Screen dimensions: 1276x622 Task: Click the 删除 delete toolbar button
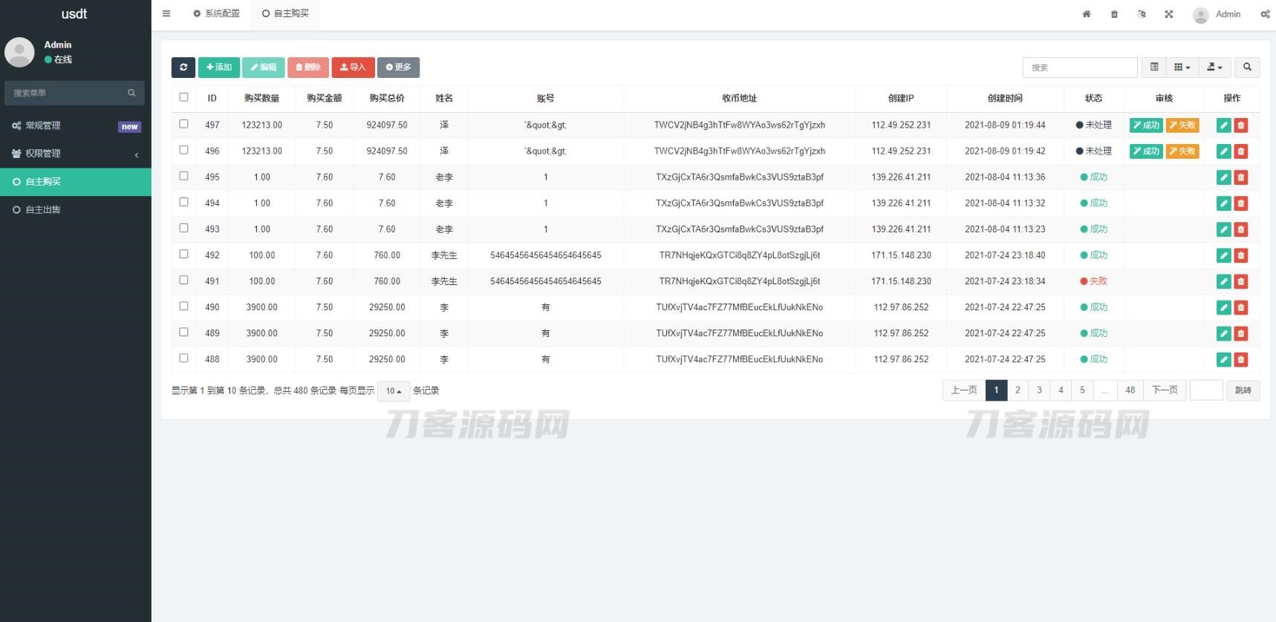point(308,67)
